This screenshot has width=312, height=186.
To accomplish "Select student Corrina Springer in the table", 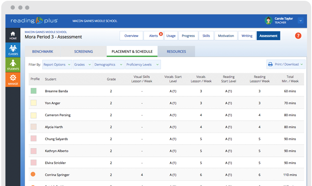I will 57,175.
